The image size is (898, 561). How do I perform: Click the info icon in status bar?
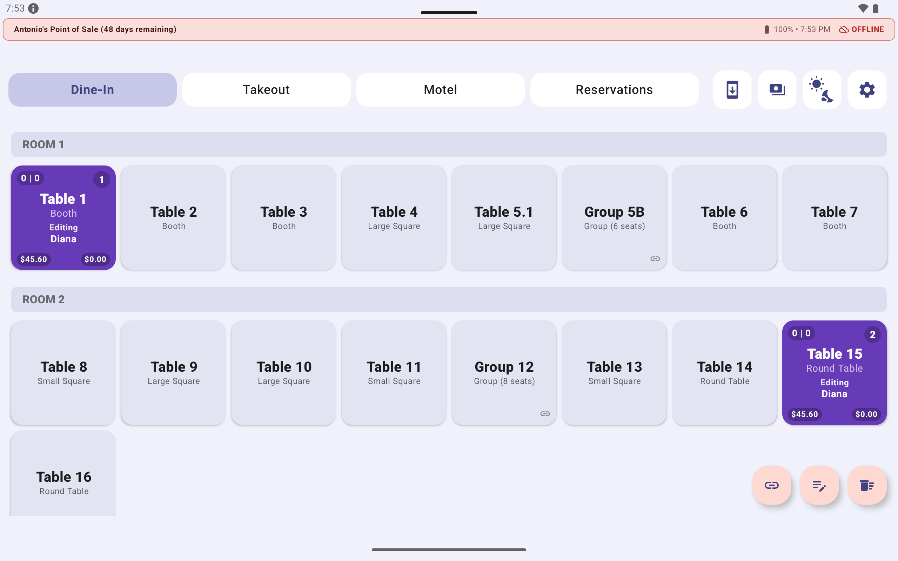coord(33,8)
